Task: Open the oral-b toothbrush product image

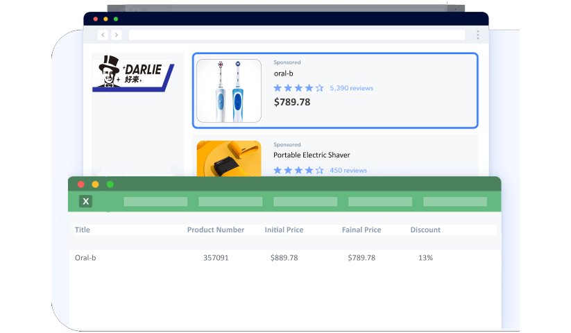Action: point(229,91)
